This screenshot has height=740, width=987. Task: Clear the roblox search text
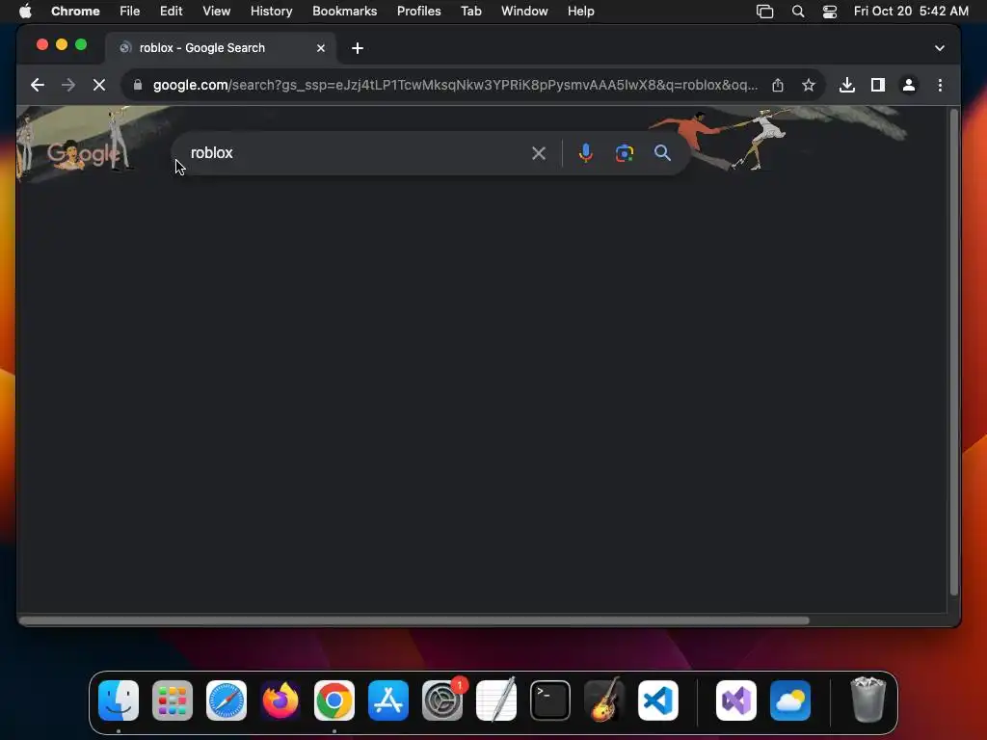point(539,153)
